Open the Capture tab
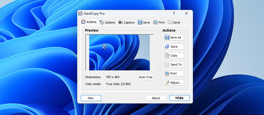264x115 pixels. (x=126, y=22)
